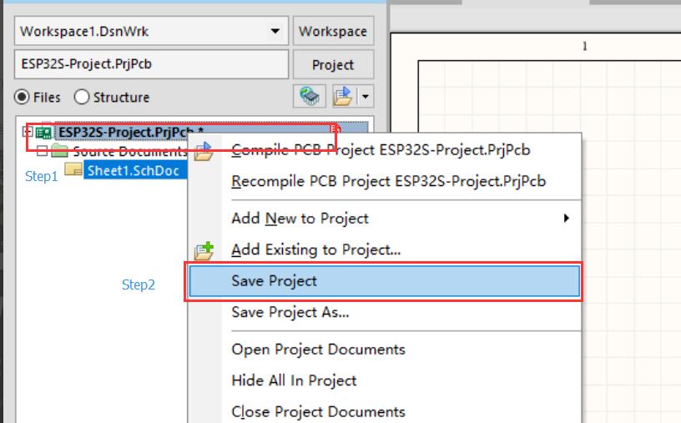The width and height of the screenshot is (681, 423).
Task: Open the Workspace1.DsnWrk dropdown arrow
Action: pyautogui.click(x=275, y=31)
